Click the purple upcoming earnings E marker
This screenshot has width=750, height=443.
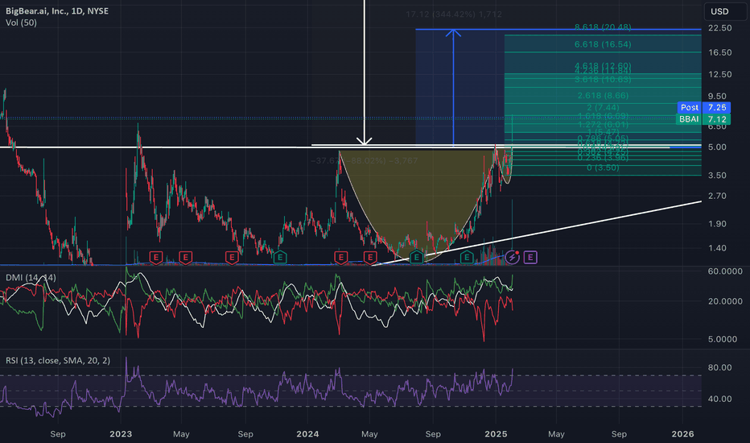pos(530,258)
